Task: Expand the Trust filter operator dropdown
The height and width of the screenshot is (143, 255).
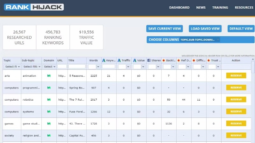Action: click(218, 67)
